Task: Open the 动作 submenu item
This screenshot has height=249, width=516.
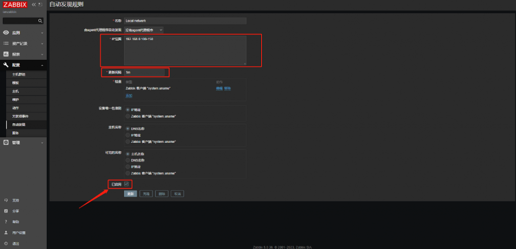Action: (26, 108)
